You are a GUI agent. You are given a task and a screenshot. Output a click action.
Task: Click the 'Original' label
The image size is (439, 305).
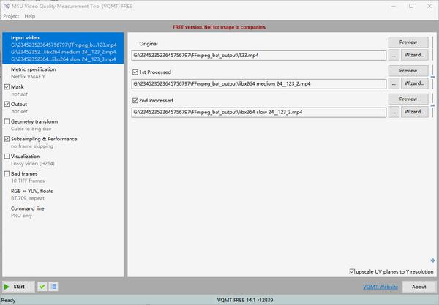(x=149, y=44)
